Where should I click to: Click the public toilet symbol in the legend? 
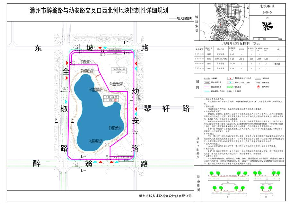(258, 87)
